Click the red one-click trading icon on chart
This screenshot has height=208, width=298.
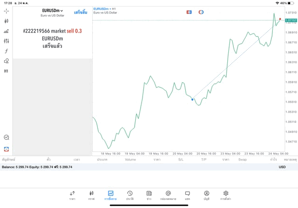click(189, 12)
